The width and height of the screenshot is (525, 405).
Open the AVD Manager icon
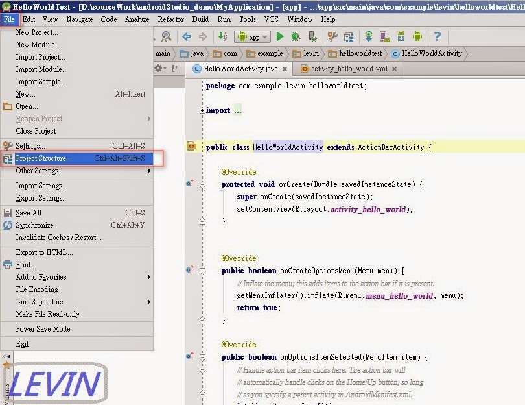(385, 36)
